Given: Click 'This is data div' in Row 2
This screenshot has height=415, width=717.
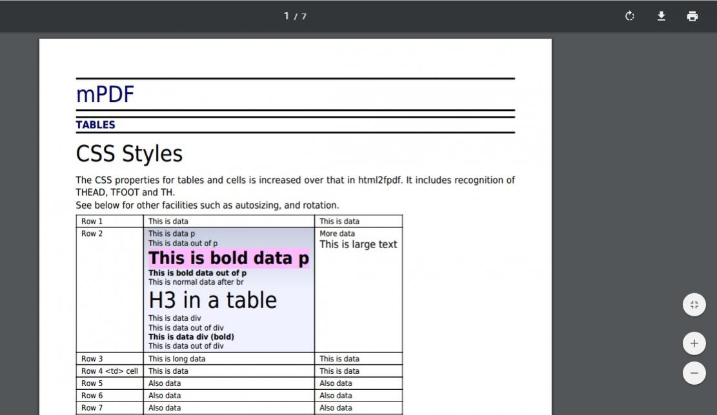Looking at the screenshot, I should pyautogui.click(x=174, y=318).
